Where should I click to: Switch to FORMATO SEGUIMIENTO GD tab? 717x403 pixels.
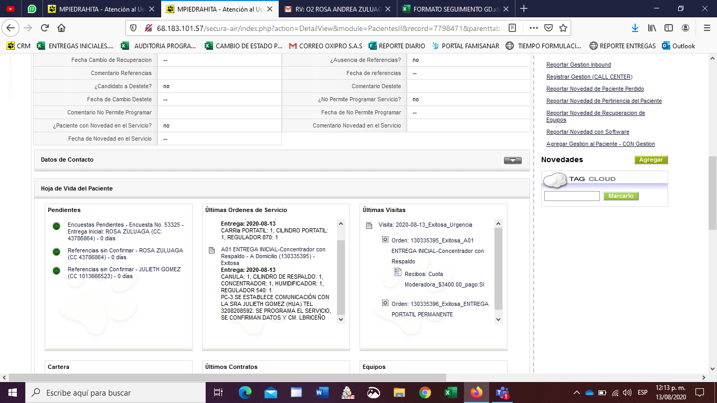point(457,8)
